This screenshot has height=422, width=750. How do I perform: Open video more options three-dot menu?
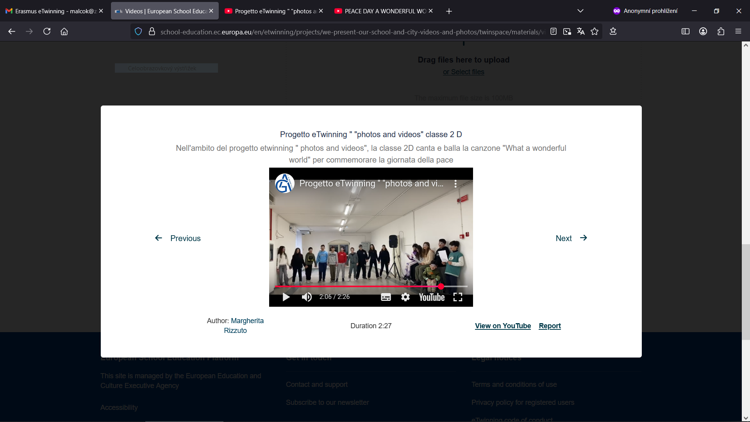[455, 184]
